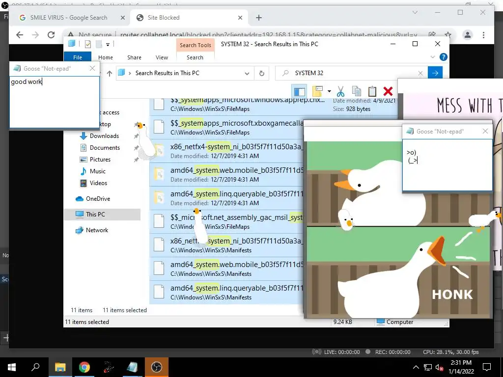The width and height of the screenshot is (503, 377).
Task: Open the File tab in File Explorer
Action: pyautogui.click(x=78, y=57)
